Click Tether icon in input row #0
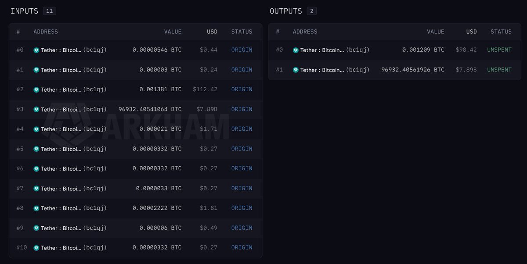 [x=36, y=50]
